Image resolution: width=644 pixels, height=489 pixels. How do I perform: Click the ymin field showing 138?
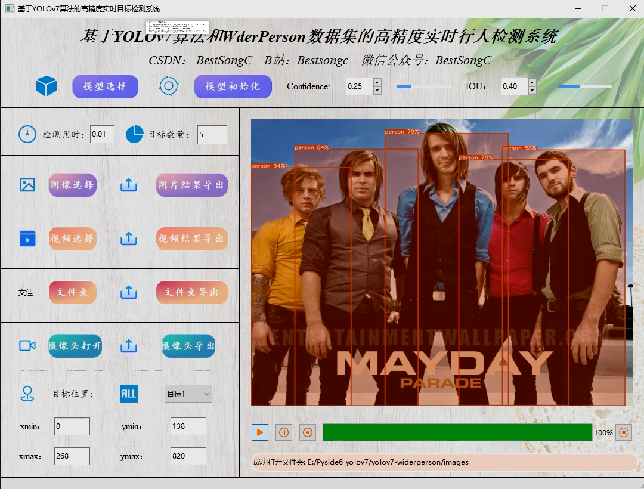coord(188,426)
